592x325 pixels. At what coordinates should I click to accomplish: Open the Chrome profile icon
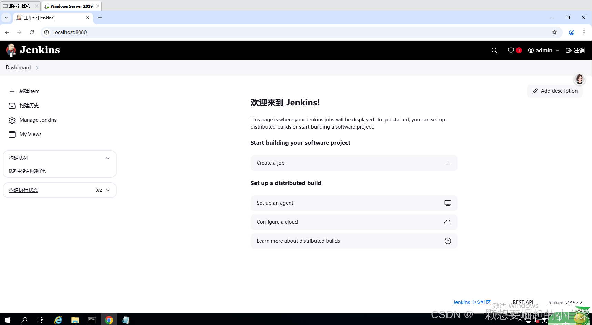click(x=571, y=32)
